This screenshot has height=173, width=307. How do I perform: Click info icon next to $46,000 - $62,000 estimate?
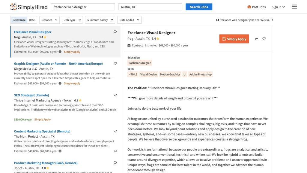pyautogui.click(x=60, y=151)
